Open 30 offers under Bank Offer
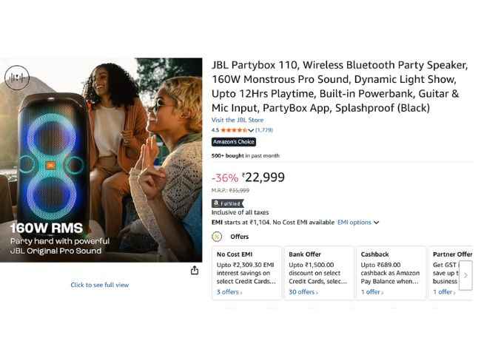The width and height of the screenshot is (481, 355). (x=303, y=292)
